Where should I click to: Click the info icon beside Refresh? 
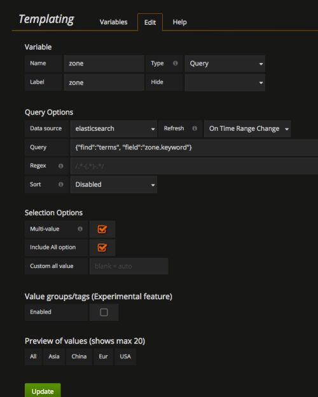tap(195, 128)
